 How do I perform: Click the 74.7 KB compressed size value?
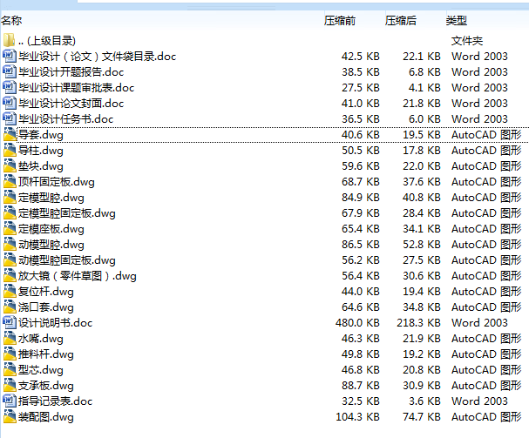click(422, 417)
